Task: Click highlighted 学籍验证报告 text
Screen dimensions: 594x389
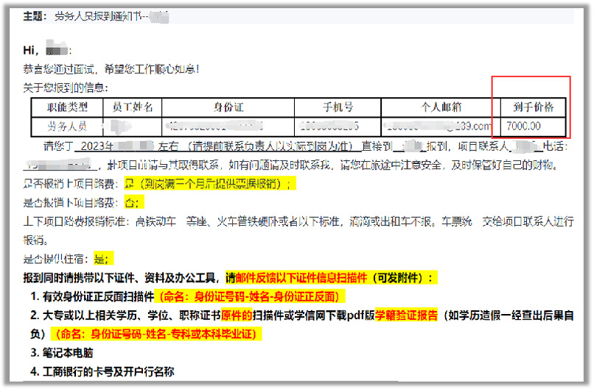Action: (x=407, y=315)
